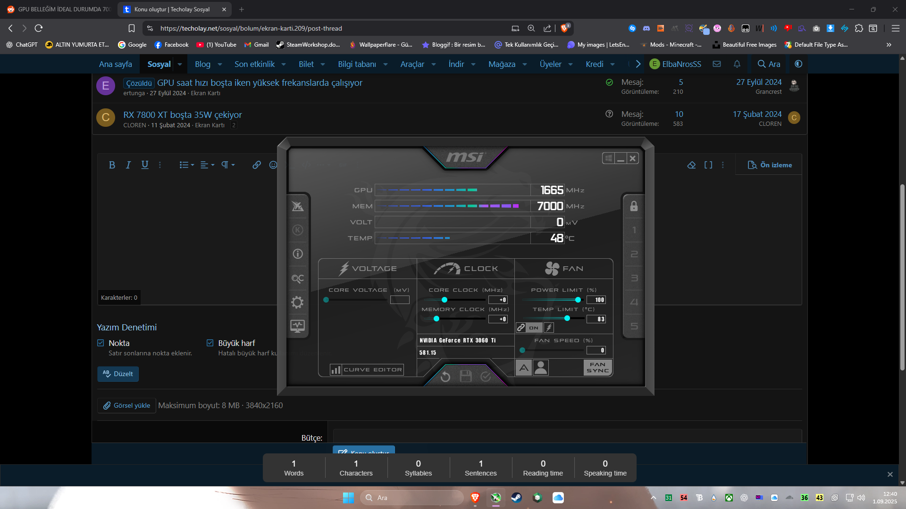The height and width of the screenshot is (509, 906).
Task: Toggle the Nokta checkbox
Action: 101,343
